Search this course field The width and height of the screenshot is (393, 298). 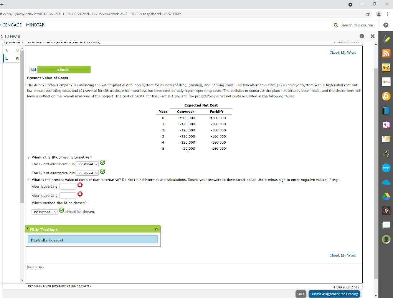pyautogui.click(x=357, y=25)
